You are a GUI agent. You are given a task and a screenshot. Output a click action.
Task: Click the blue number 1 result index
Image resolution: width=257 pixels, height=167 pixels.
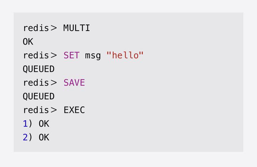point(25,124)
